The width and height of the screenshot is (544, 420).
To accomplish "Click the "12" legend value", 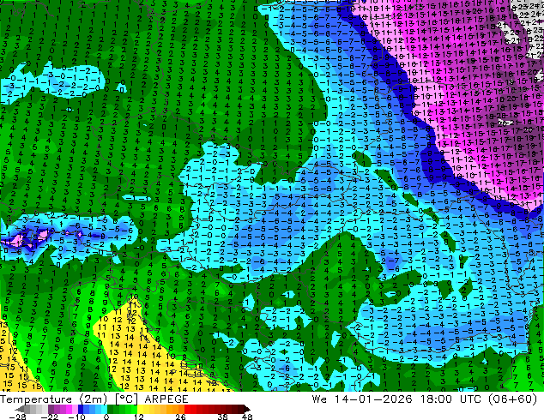I will 139,417.
